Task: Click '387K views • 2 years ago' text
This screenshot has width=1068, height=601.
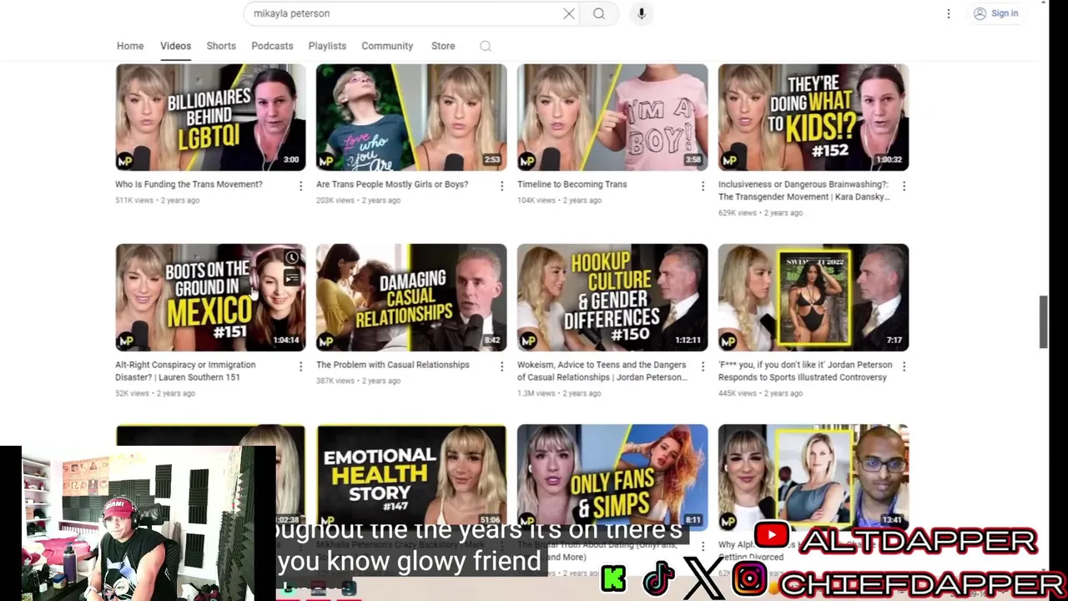Action: click(358, 381)
